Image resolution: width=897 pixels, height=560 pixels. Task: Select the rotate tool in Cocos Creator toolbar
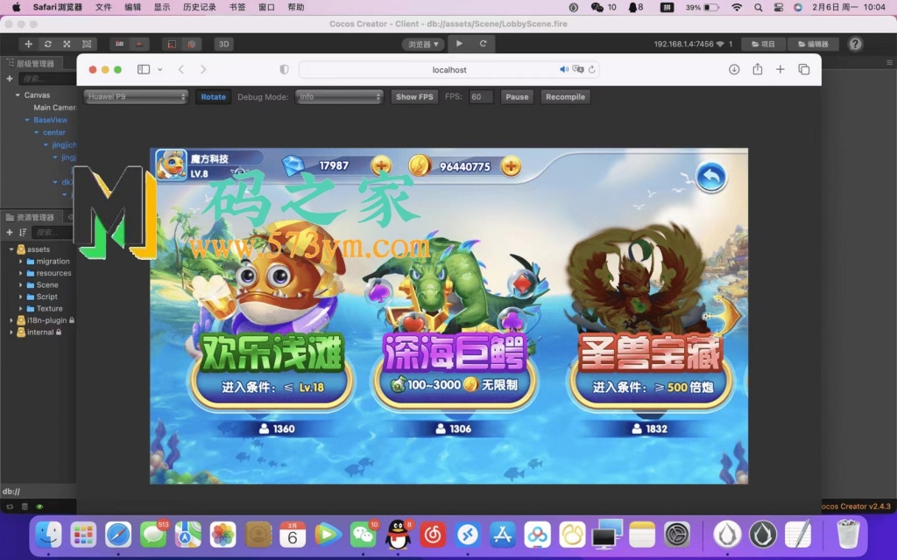47,44
